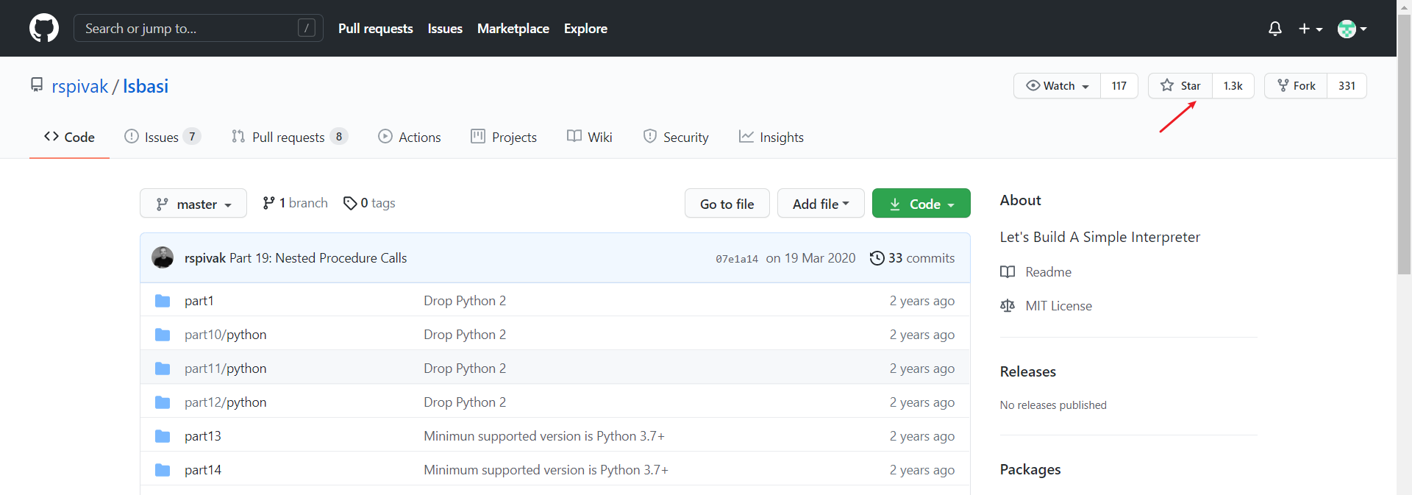Click the 1 branch link

point(296,203)
